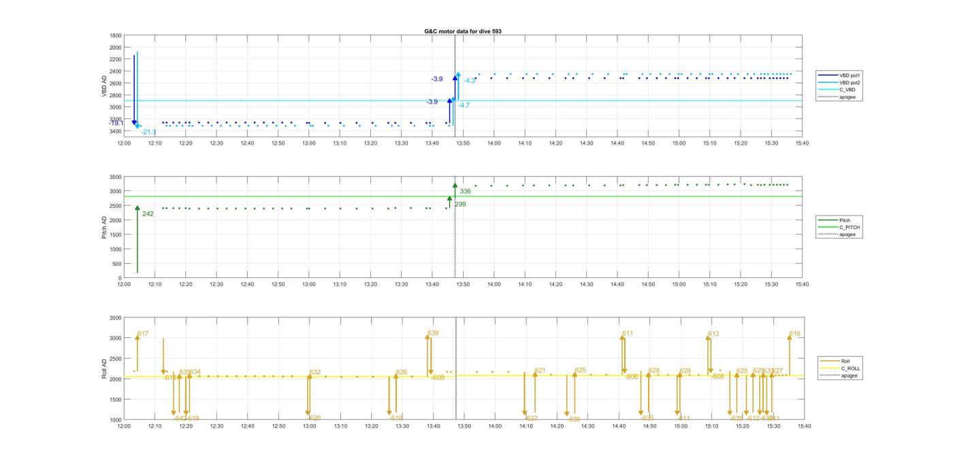Image resolution: width=953 pixels, height=471 pixels.
Task: Click the '613' annotation in the Roll plot
Action: pyautogui.click(x=713, y=334)
